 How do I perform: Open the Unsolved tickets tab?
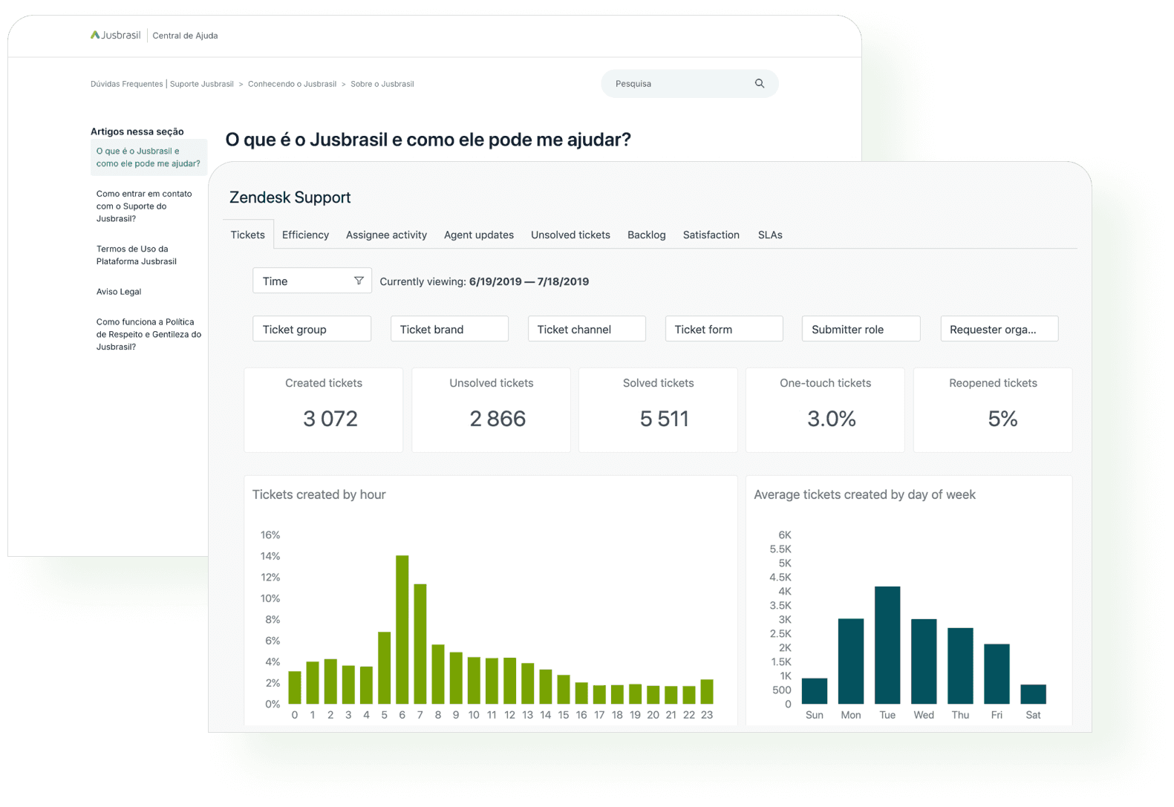tap(570, 235)
